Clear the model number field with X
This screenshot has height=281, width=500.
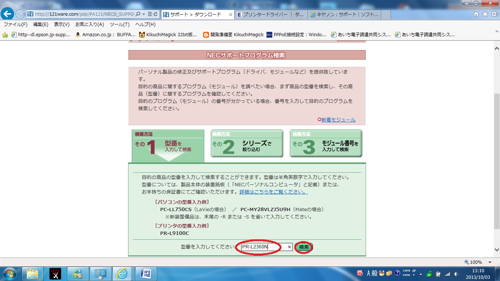coord(290,247)
